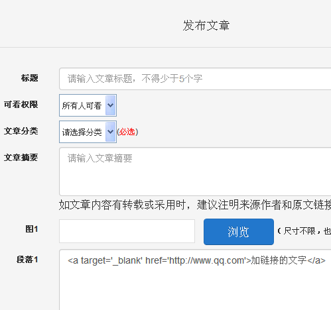This screenshot has width=331, height=310.
Task: Click the arrow on the 可看权限 combo box
Action: [110, 105]
